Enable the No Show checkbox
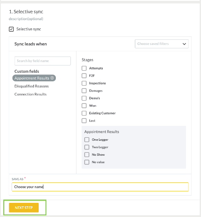This screenshot has width=201, height=217. [x=87, y=155]
